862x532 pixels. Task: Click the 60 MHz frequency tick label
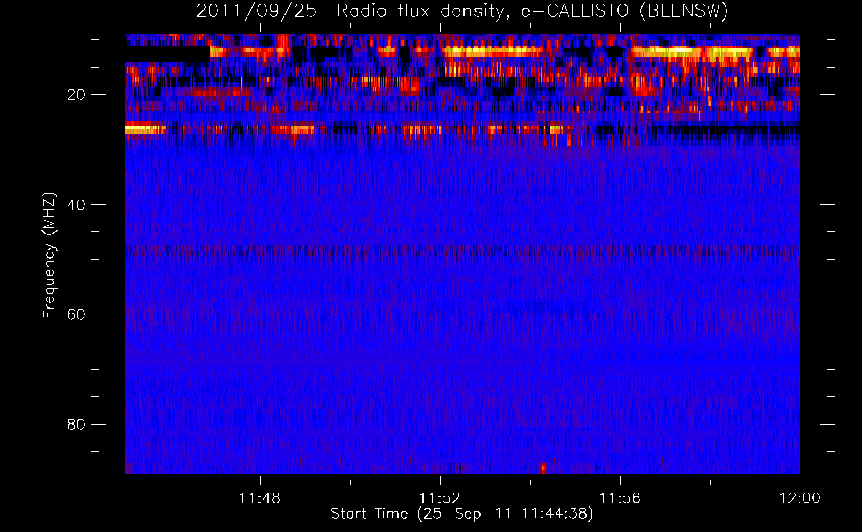(77, 314)
